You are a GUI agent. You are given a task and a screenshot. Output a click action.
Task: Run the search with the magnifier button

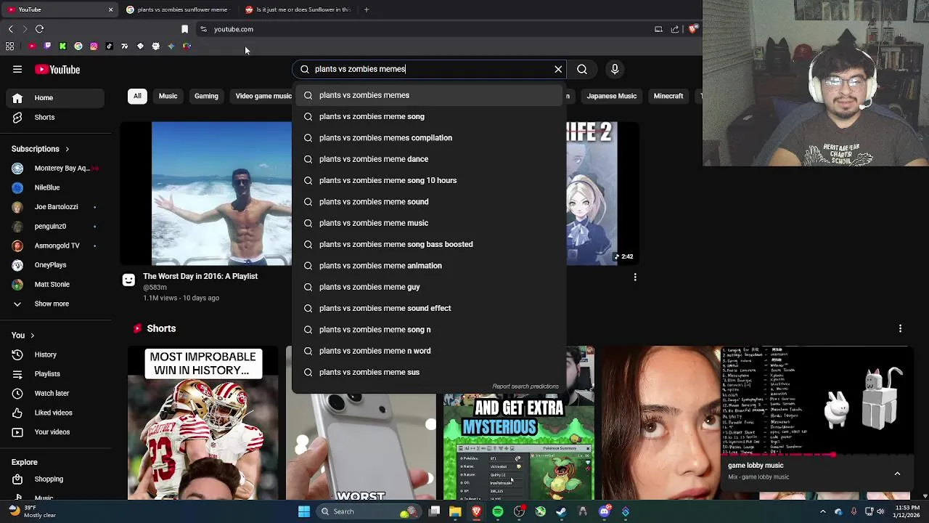582,69
